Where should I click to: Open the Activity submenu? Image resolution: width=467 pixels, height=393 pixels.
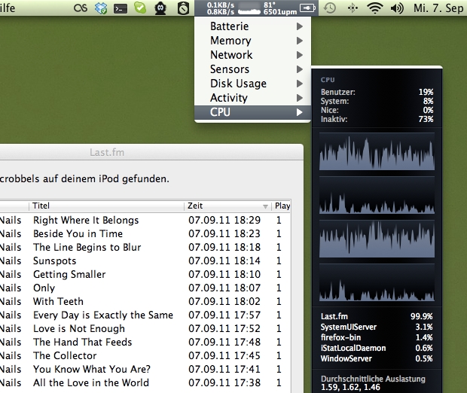pos(252,98)
